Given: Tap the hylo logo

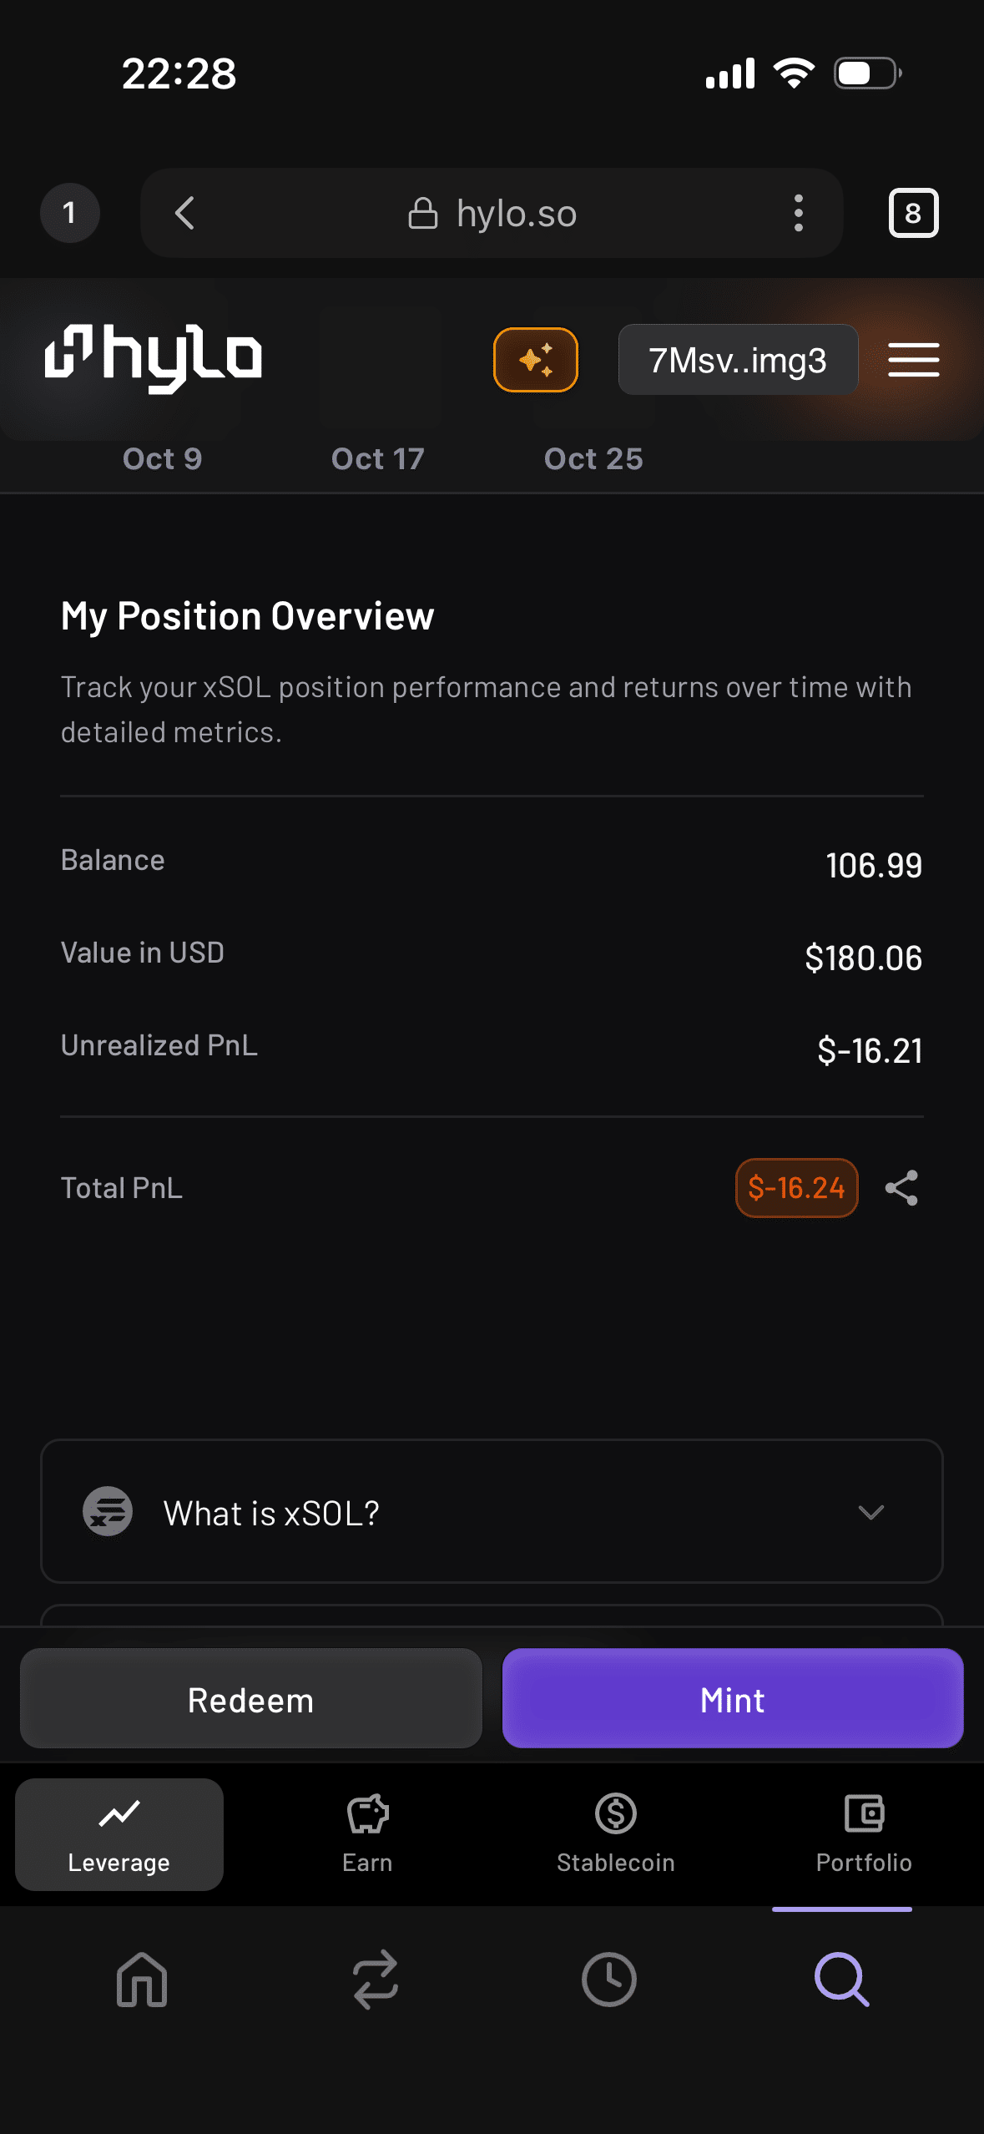Looking at the screenshot, I should [154, 357].
